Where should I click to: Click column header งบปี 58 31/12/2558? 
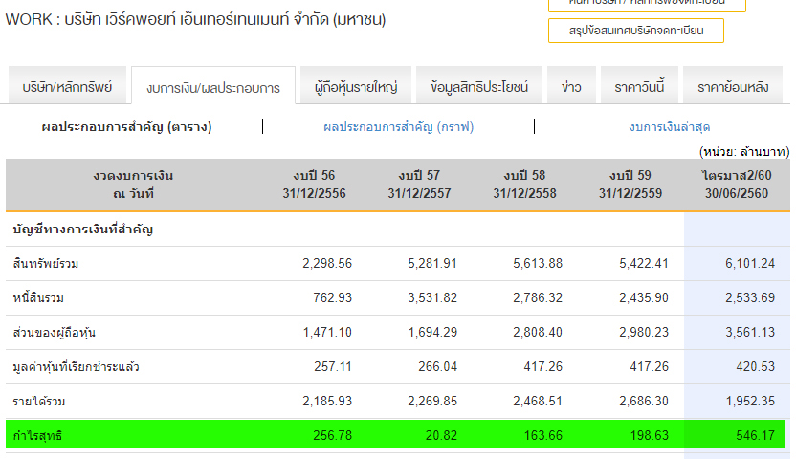tap(524, 185)
